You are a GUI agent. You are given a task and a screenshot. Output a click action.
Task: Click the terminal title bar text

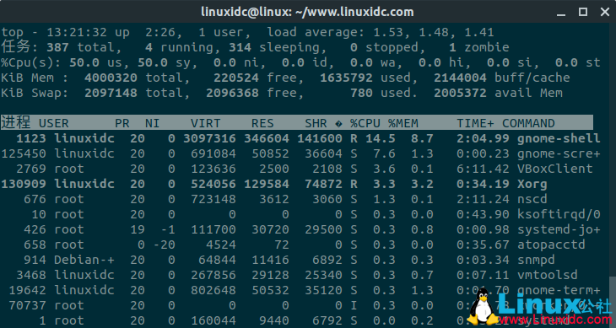(307, 12)
